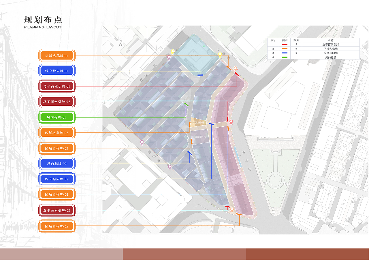Click the orange marker linked to 区域名称牌-03
The width and height of the screenshot is (369, 260).
(x=191, y=142)
